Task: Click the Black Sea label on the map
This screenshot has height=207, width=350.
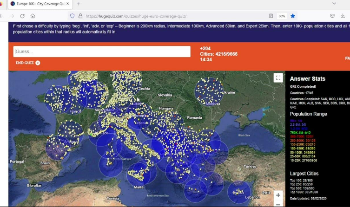Action: pos(244,135)
